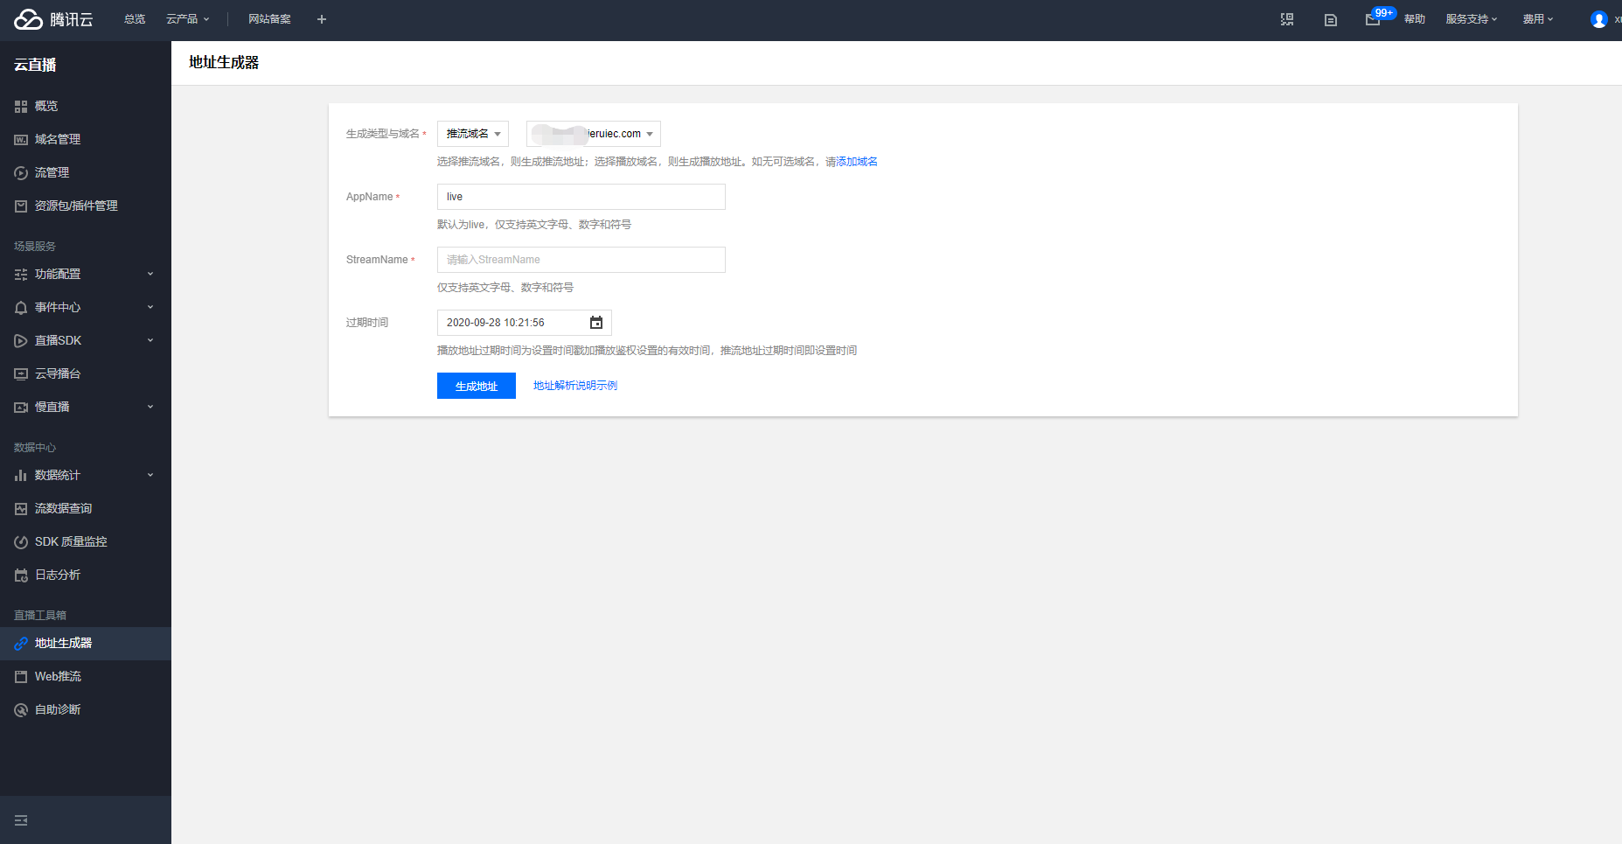This screenshot has width=1622, height=844.
Task: Expand the 事件中心 submenu chevron
Action: (x=150, y=307)
